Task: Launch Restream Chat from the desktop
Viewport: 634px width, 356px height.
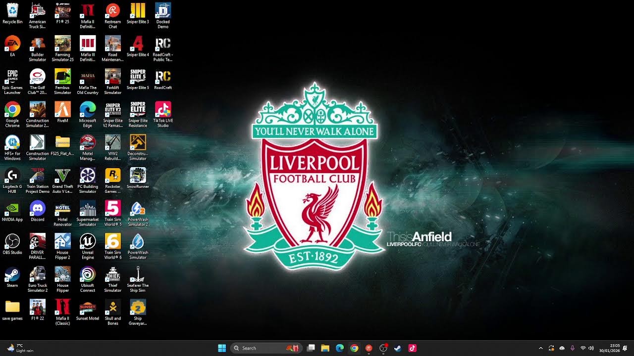Action: click(113, 16)
